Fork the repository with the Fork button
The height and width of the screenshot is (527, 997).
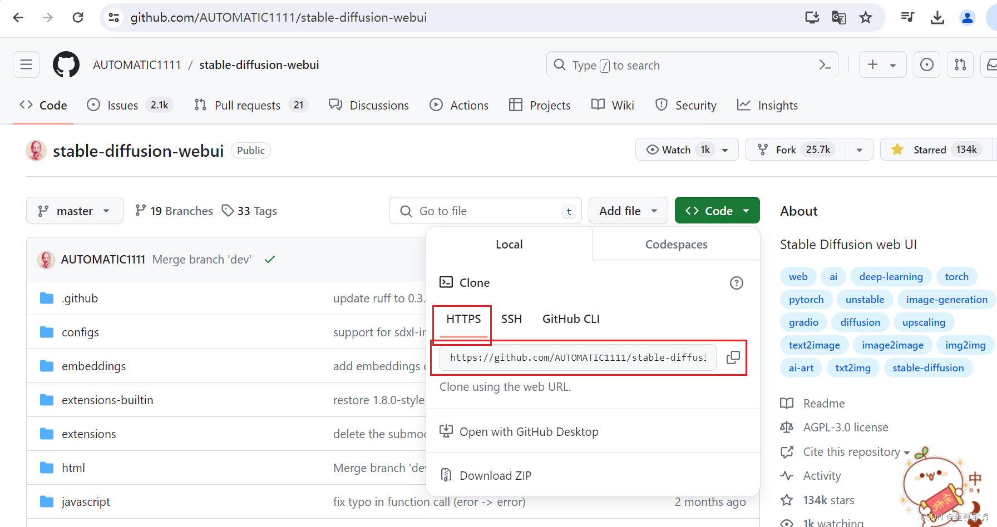tap(796, 150)
